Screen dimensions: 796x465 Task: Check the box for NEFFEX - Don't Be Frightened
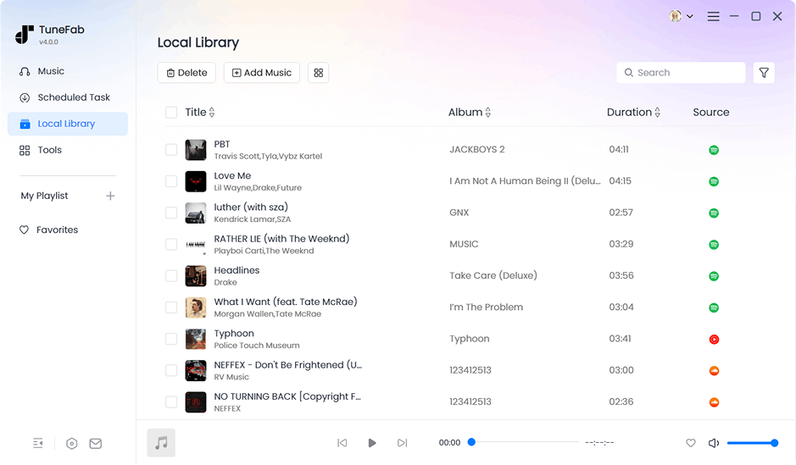coord(171,370)
